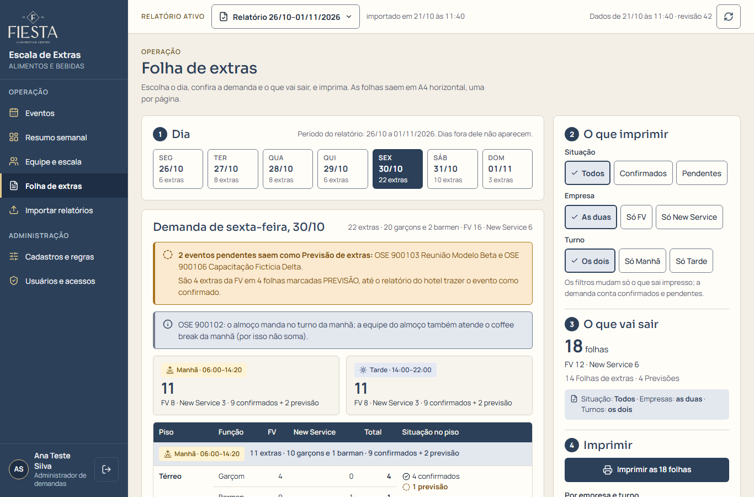Filter Empresa to Só FV
This screenshot has width=754, height=497.
point(636,217)
